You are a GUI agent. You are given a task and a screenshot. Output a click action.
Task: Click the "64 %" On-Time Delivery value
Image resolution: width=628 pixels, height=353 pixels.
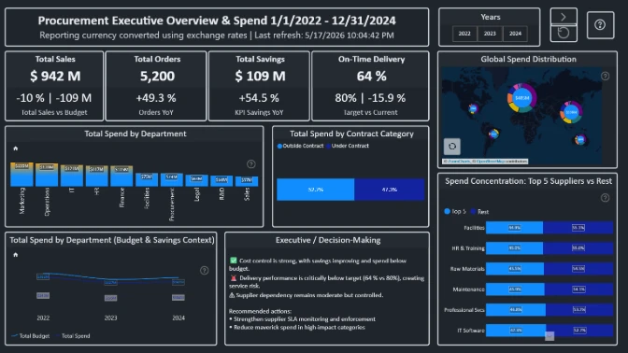pos(372,76)
